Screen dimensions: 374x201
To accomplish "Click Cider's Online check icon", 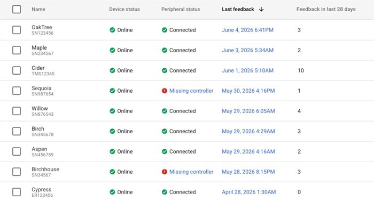I will (x=112, y=70).
